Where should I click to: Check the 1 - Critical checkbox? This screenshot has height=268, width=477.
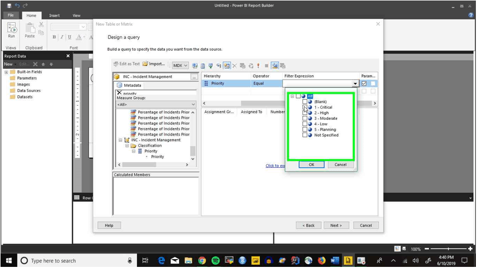(x=305, y=107)
